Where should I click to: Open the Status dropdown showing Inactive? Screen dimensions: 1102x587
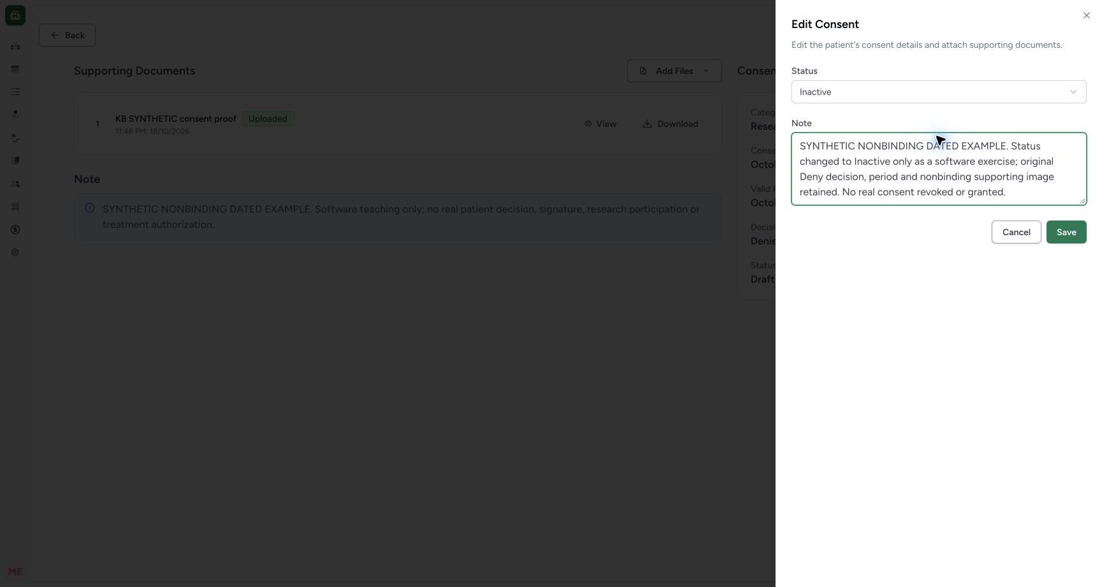click(x=939, y=92)
